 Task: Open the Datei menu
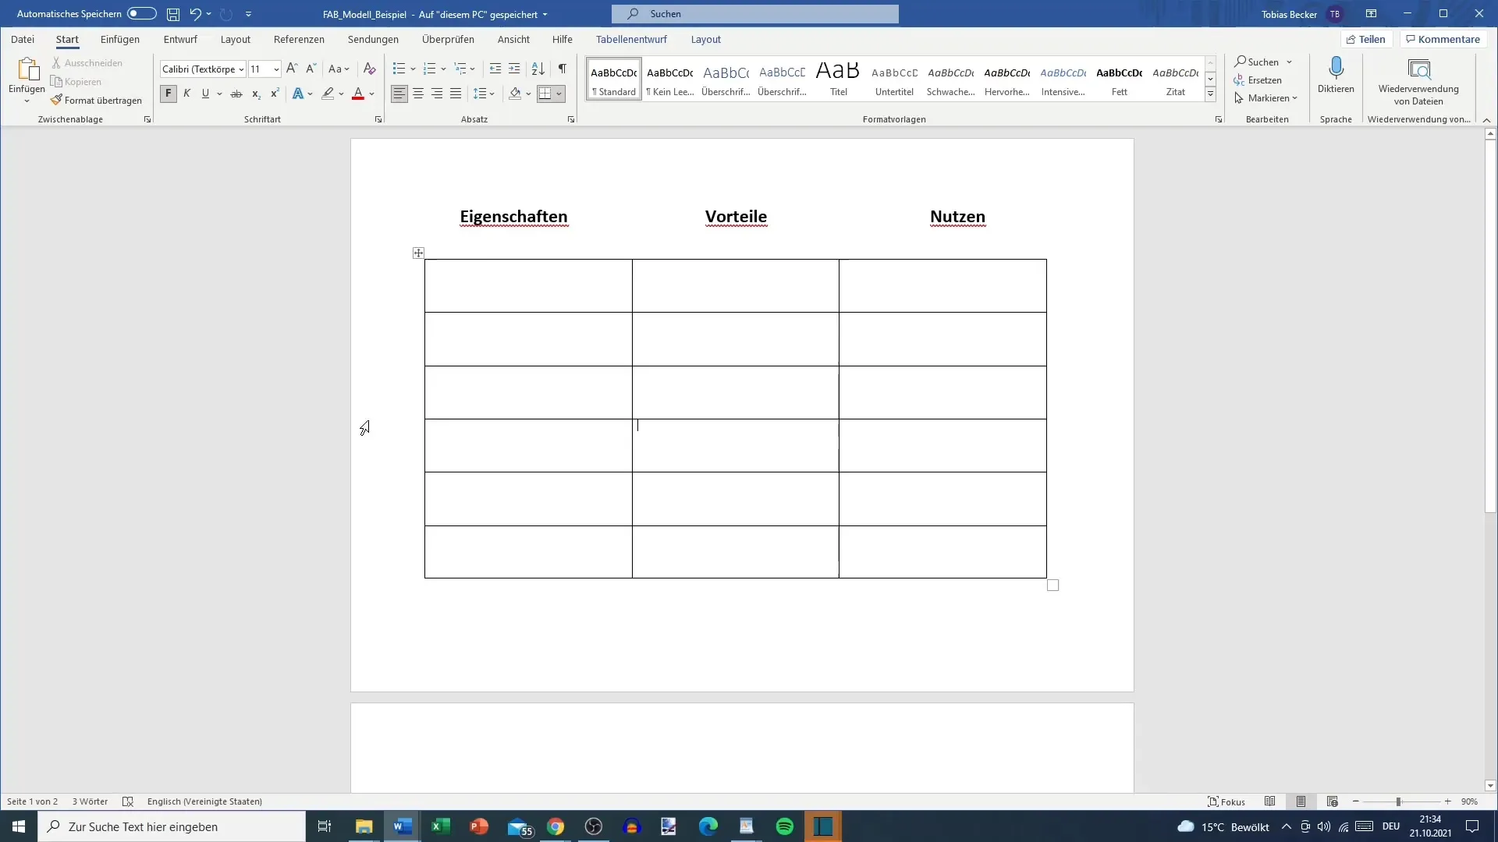click(23, 39)
